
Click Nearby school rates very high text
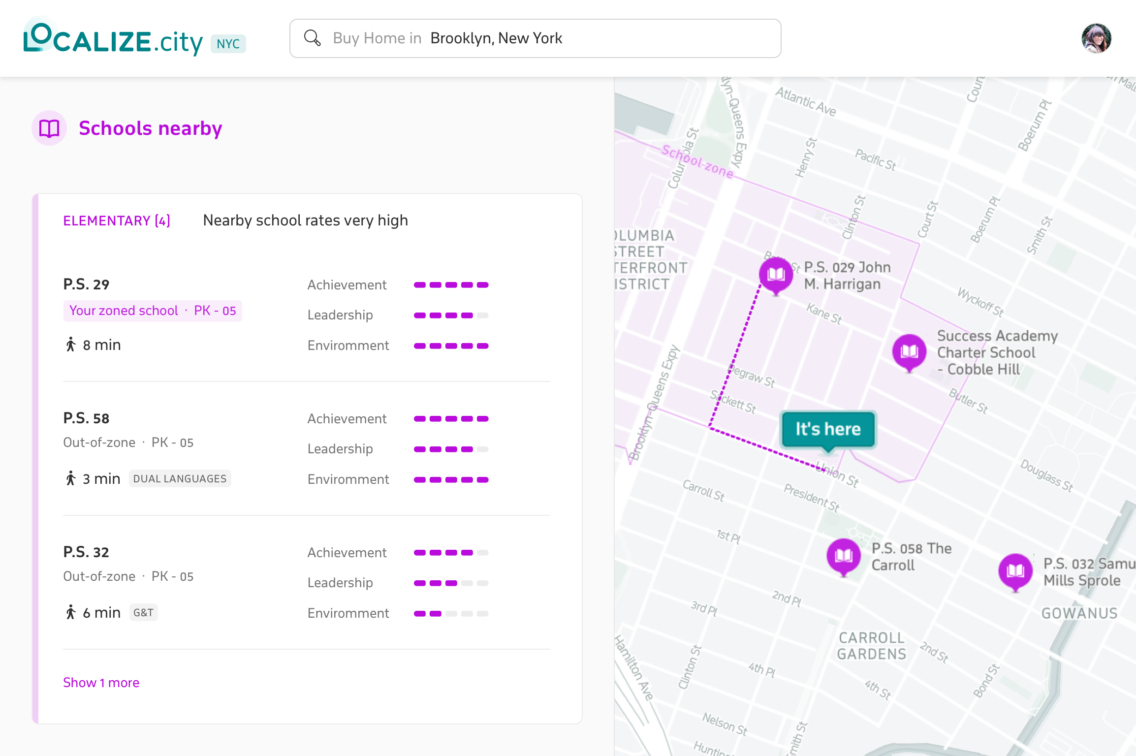pos(305,220)
